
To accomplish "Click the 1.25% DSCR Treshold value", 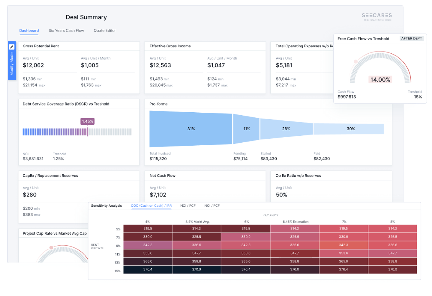I will (x=58, y=159).
